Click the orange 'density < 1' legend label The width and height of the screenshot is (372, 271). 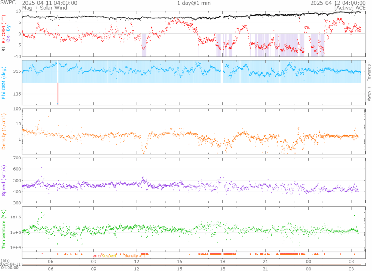pos(135,256)
